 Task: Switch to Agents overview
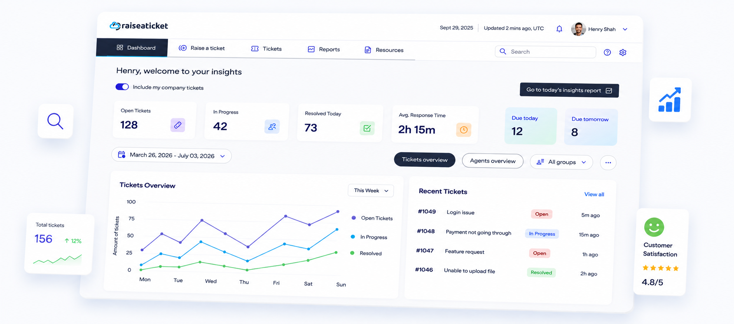click(x=493, y=161)
